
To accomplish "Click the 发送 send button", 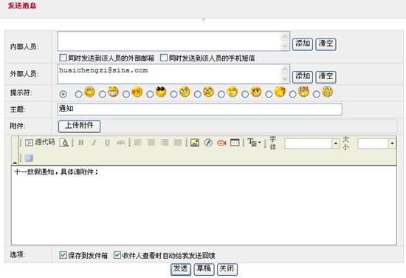I will [x=180, y=269].
